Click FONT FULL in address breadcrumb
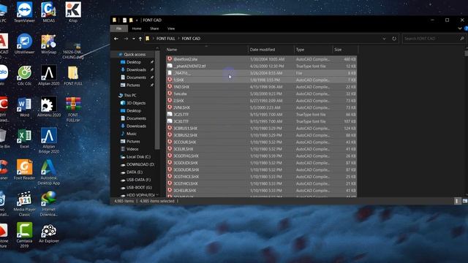 point(166,39)
